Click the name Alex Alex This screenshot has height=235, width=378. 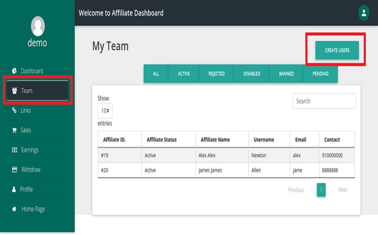point(207,155)
